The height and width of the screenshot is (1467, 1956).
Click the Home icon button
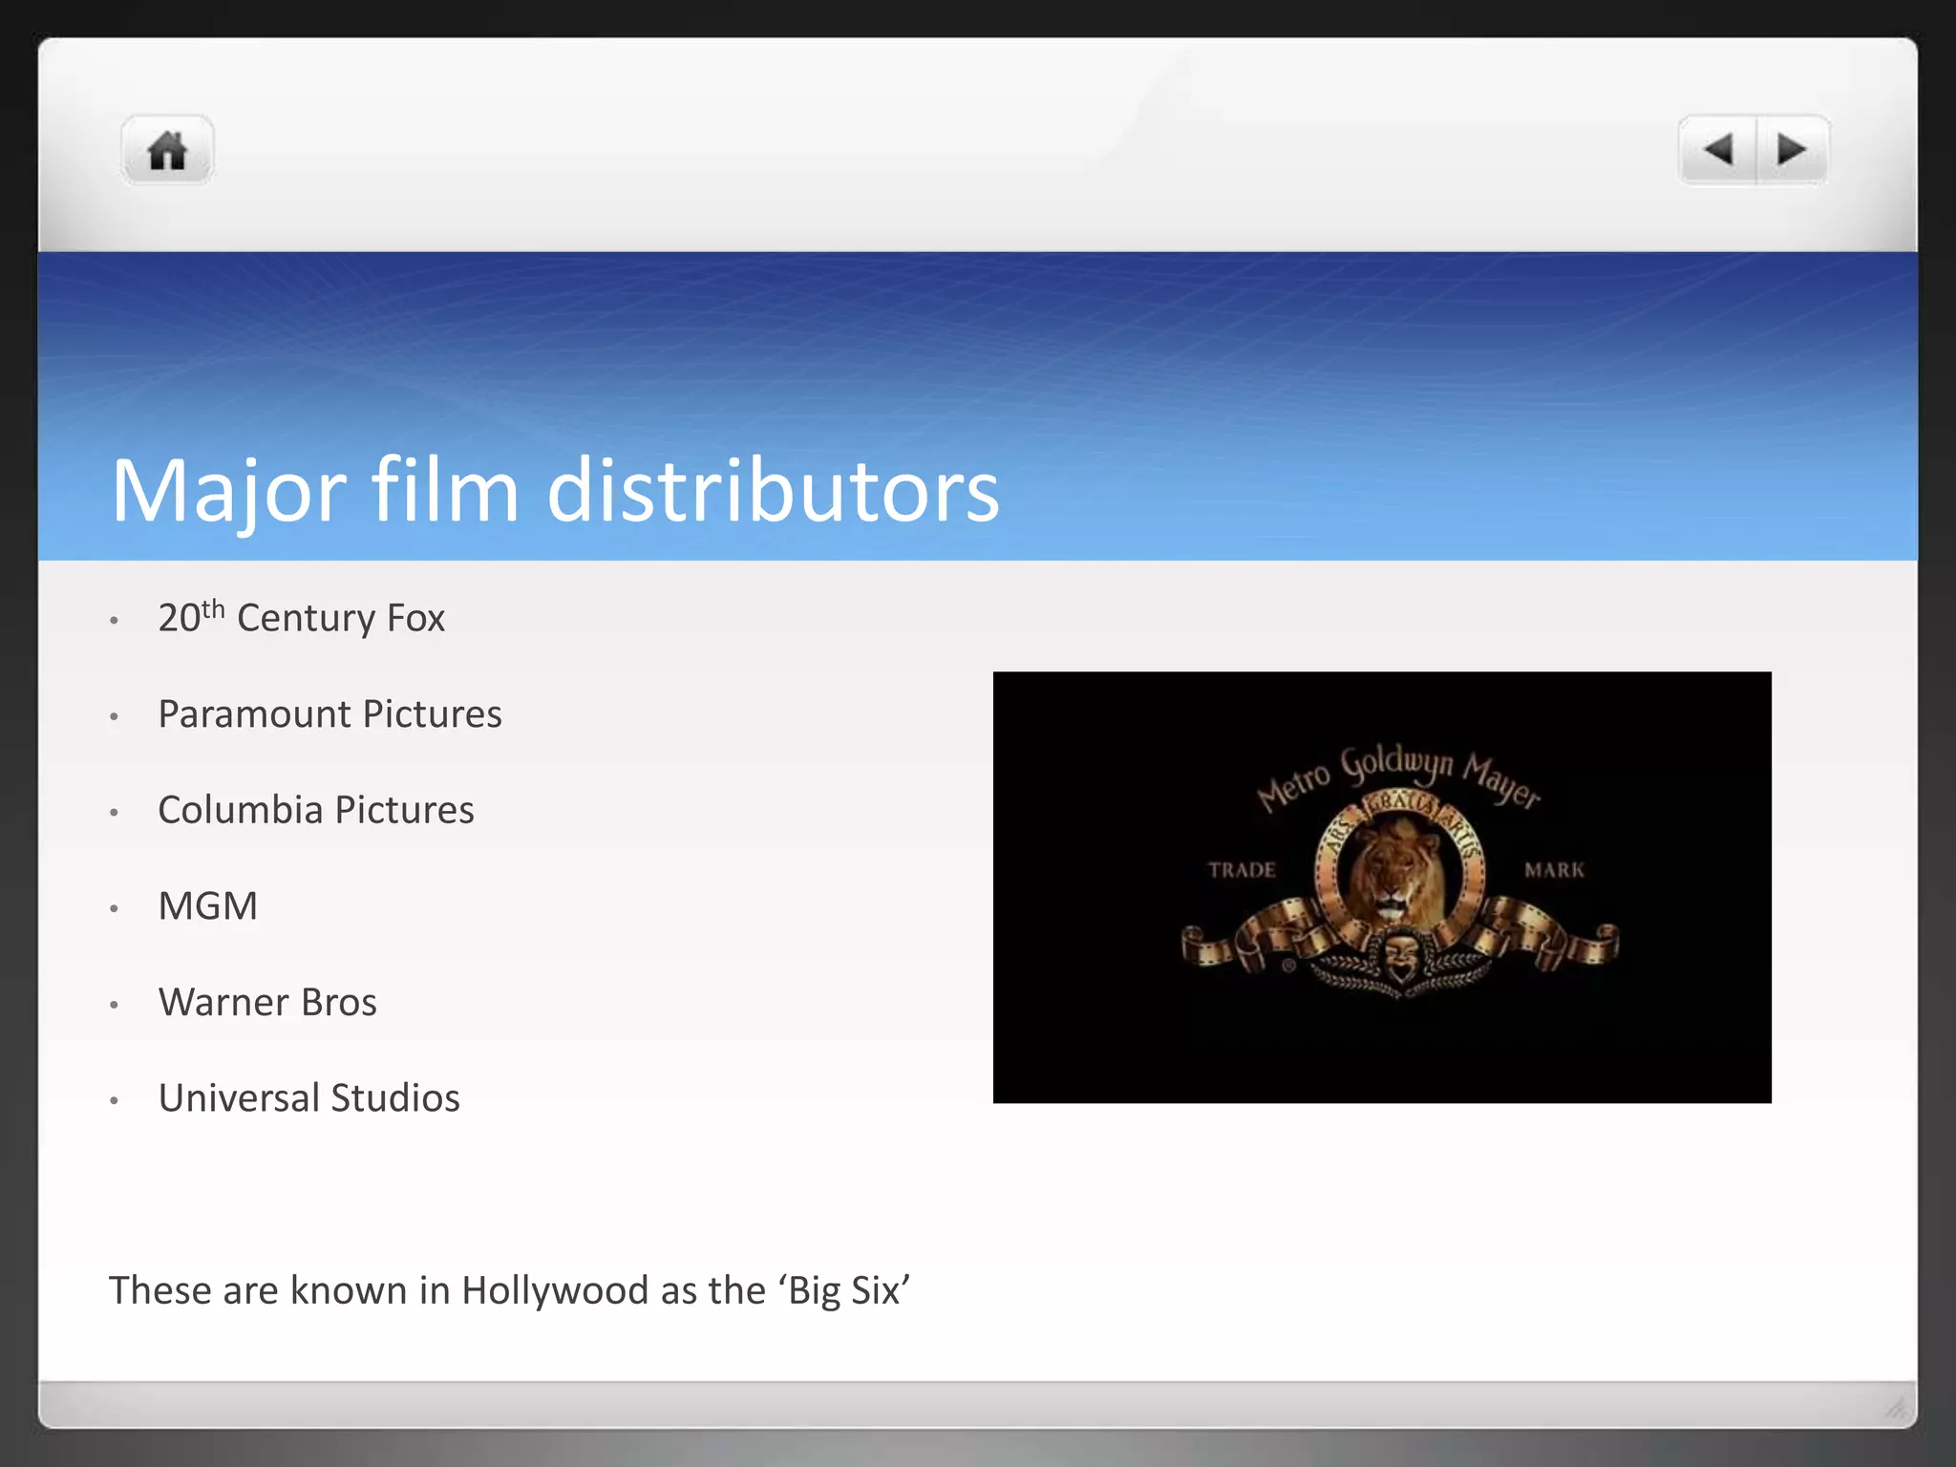(x=167, y=151)
